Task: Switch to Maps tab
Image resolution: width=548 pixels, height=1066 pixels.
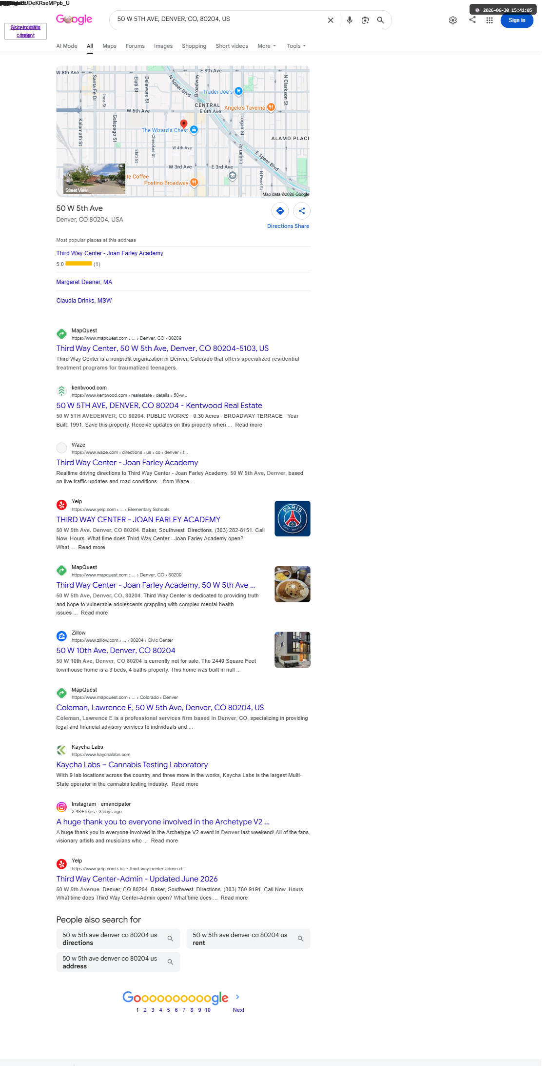Action: 109,46
